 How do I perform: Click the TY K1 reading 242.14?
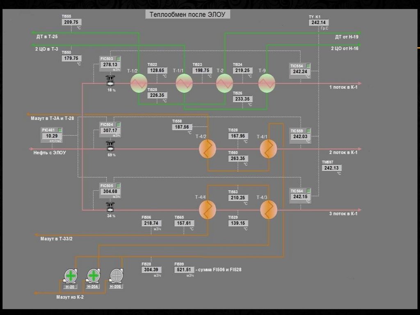click(319, 23)
